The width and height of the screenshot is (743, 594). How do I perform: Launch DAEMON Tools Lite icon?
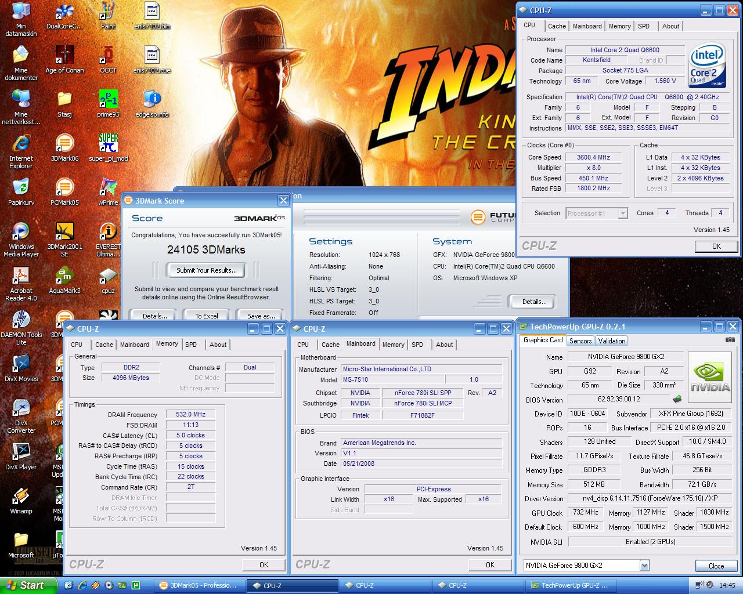pos(21,327)
